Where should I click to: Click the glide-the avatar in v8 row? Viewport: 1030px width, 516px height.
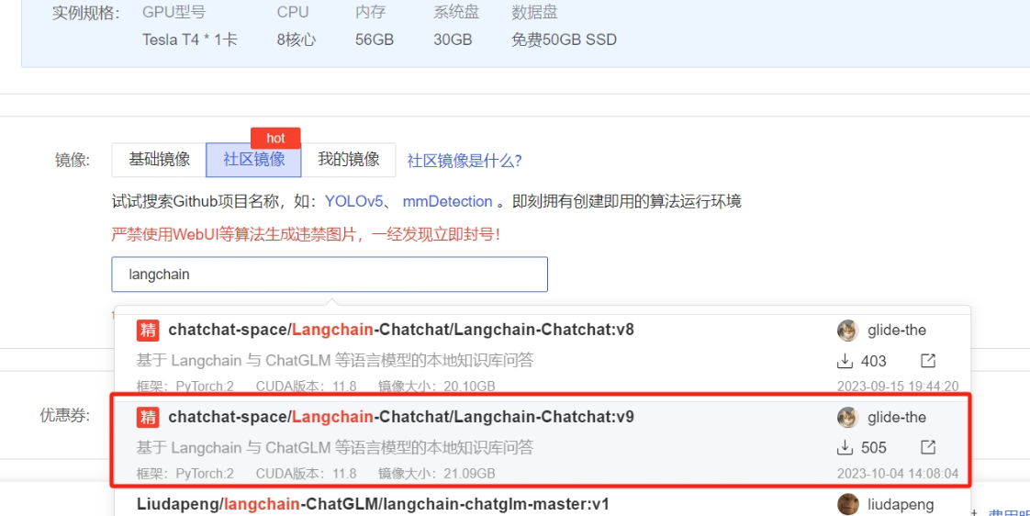coord(848,330)
